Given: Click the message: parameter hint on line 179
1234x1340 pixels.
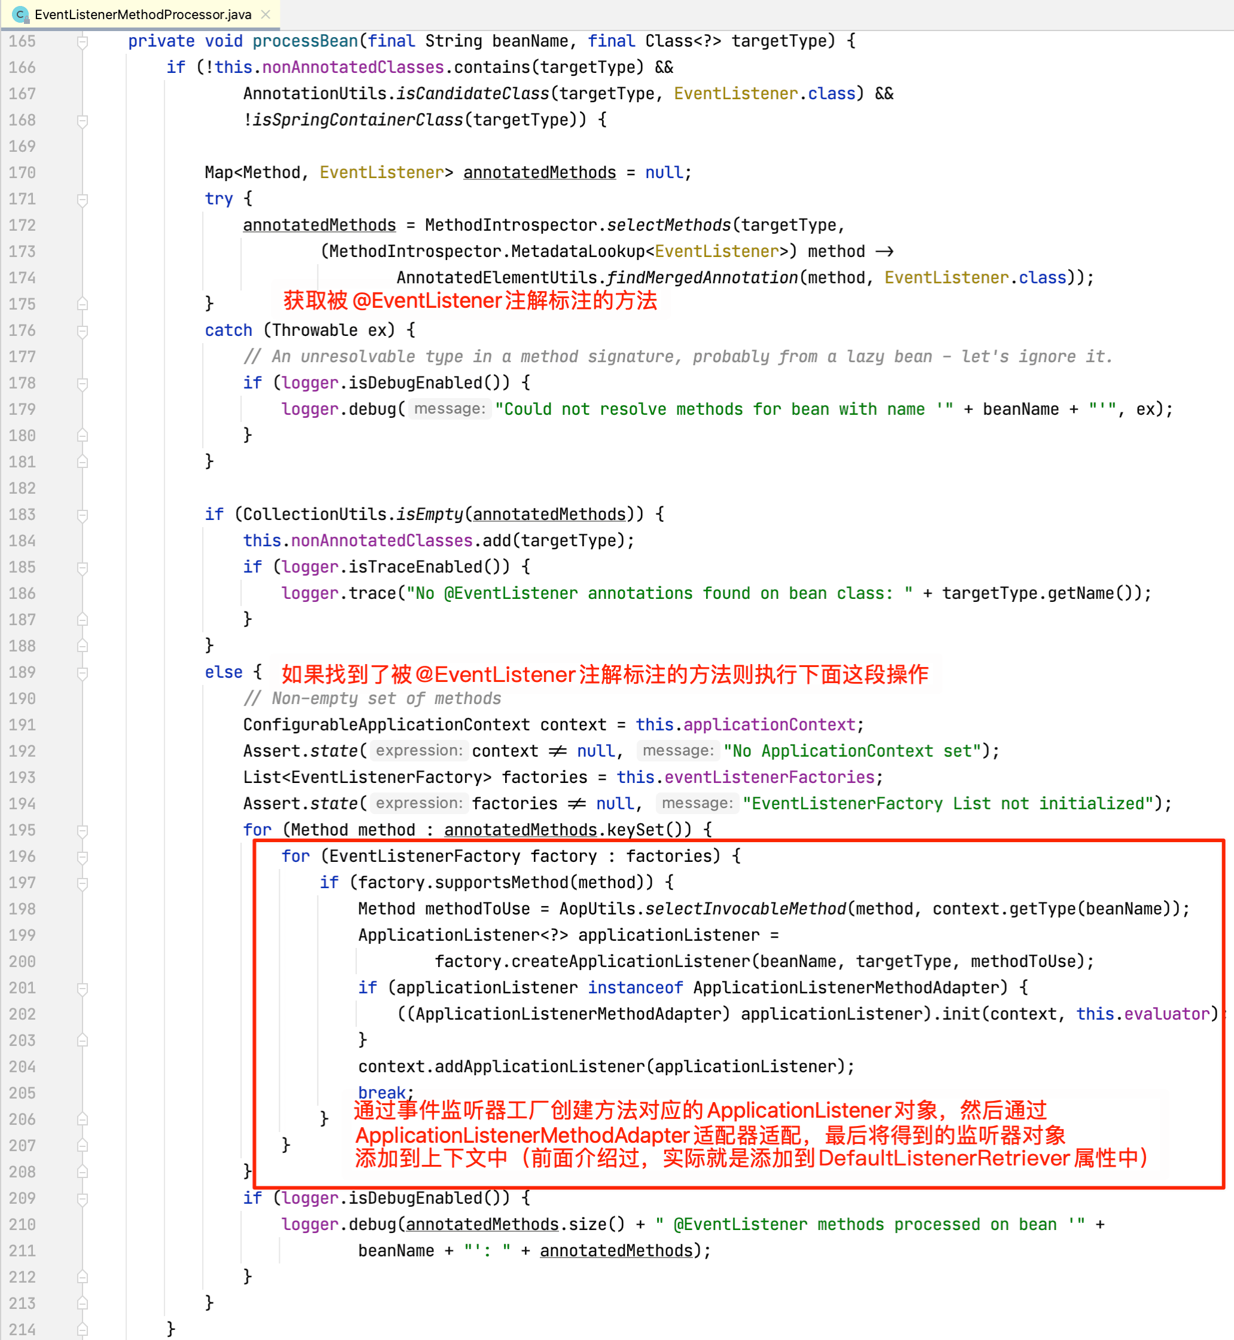Looking at the screenshot, I should click(x=450, y=409).
